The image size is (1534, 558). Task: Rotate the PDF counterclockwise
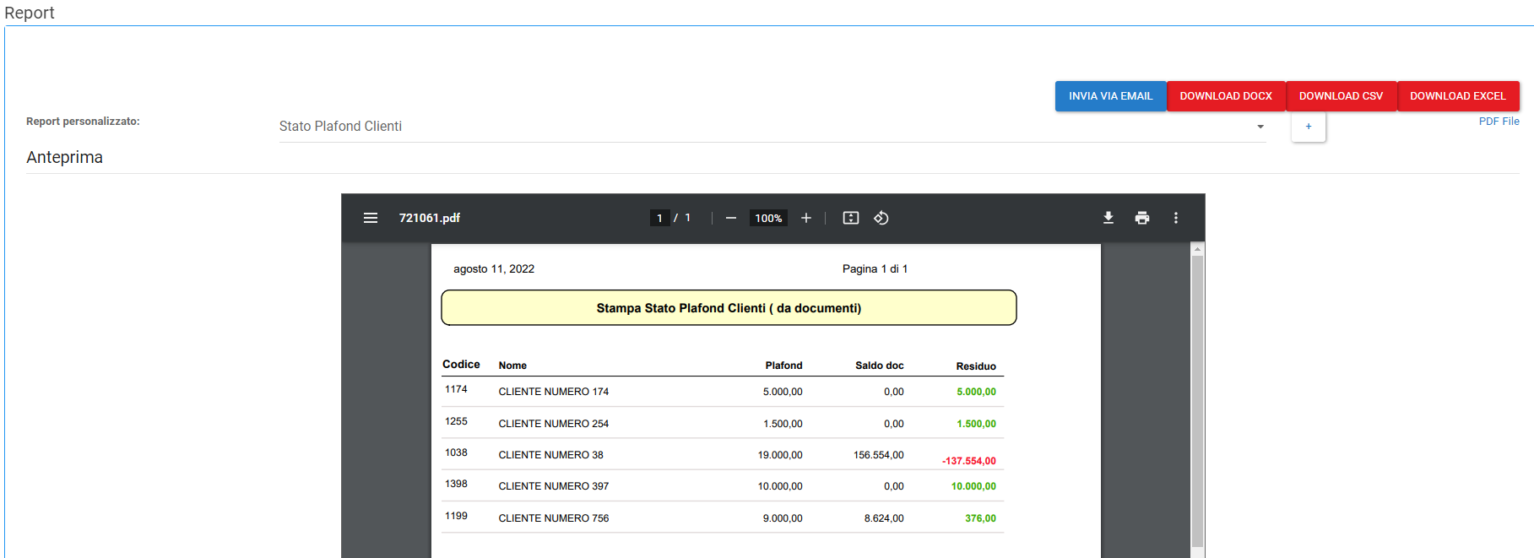(881, 218)
